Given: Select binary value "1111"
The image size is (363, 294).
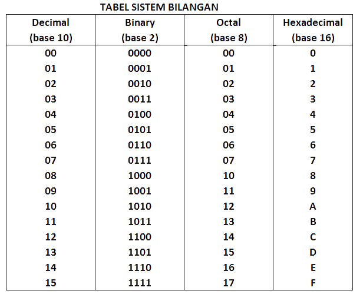Looking at the screenshot, I should tap(140, 283).
